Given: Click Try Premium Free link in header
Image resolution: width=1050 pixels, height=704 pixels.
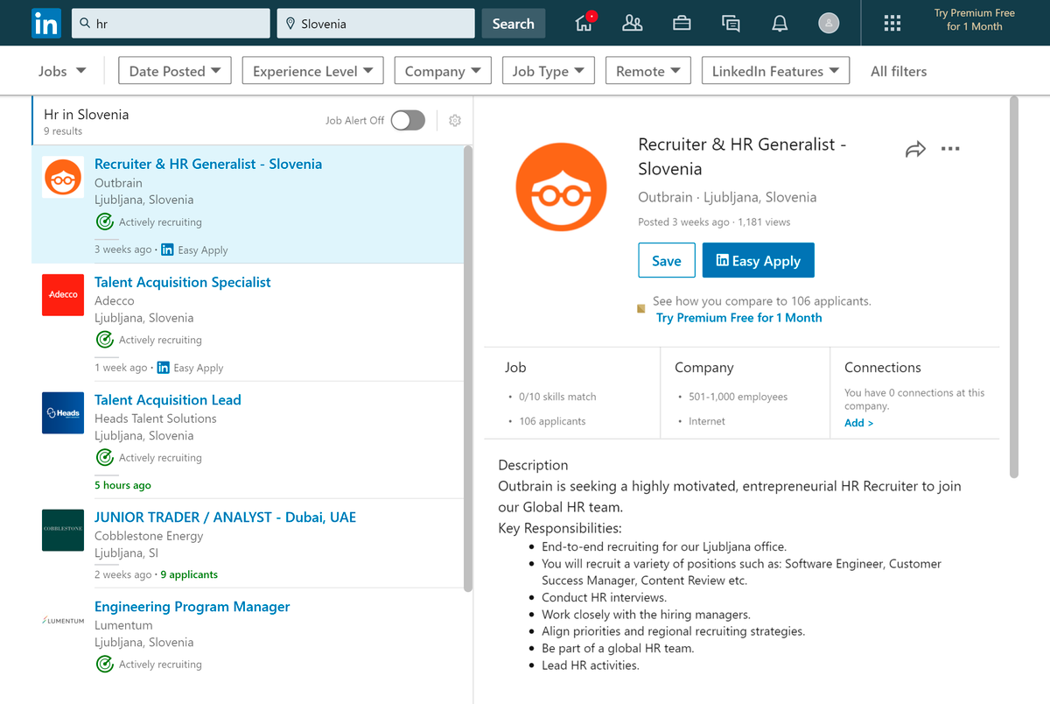Looking at the screenshot, I should point(975,20).
